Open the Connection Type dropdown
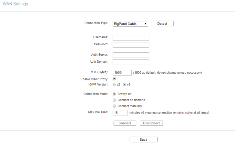235x144 pixels. pyautogui.click(x=130, y=24)
